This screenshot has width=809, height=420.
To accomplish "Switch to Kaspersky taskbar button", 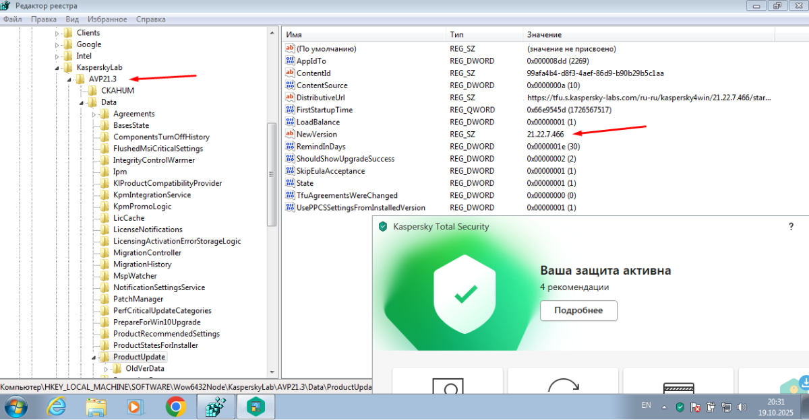I will 257,407.
